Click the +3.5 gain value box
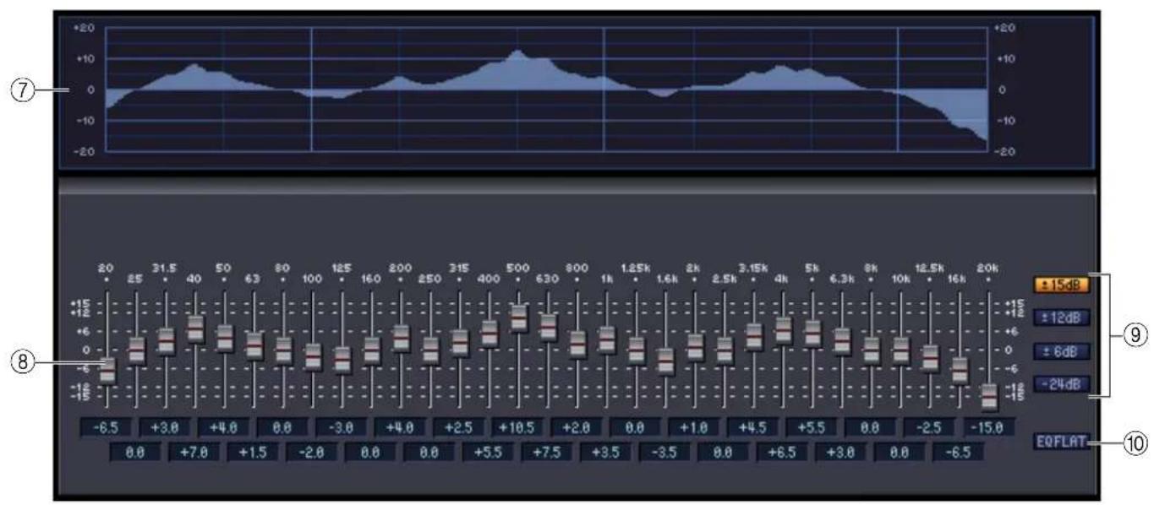Viewport: 1154px width, 505px height. pos(606,452)
